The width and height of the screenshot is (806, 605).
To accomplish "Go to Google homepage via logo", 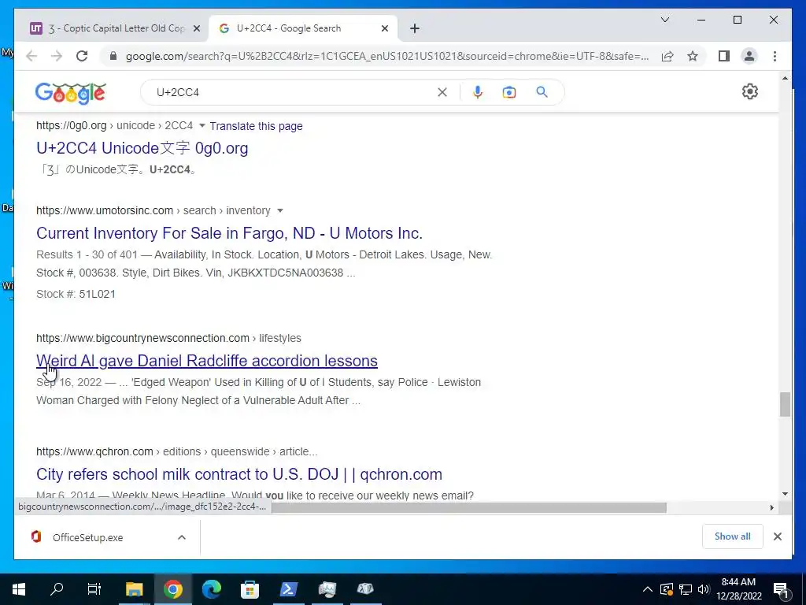I will 71,93.
